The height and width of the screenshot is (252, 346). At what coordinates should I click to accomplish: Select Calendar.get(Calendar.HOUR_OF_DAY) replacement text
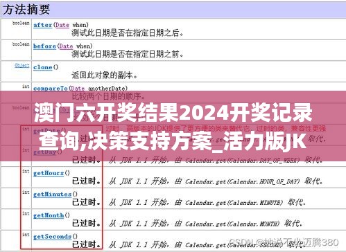point(243,181)
